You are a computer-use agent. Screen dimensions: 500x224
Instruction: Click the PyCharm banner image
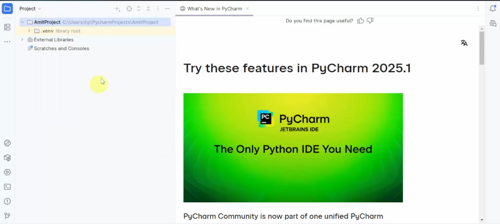293,148
